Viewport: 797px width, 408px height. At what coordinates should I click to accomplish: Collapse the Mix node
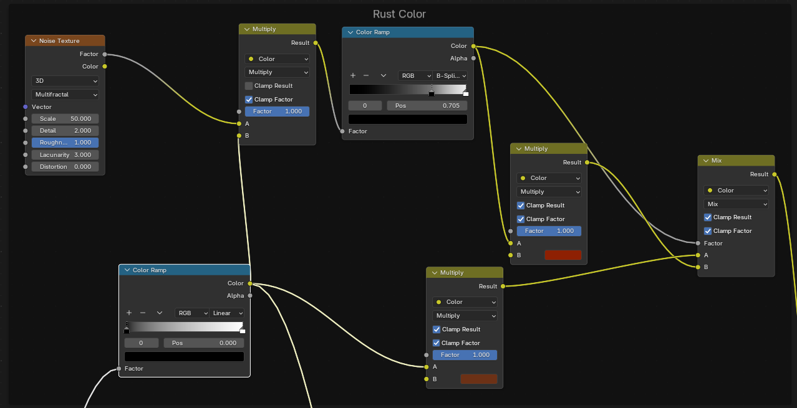tap(706, 161)
